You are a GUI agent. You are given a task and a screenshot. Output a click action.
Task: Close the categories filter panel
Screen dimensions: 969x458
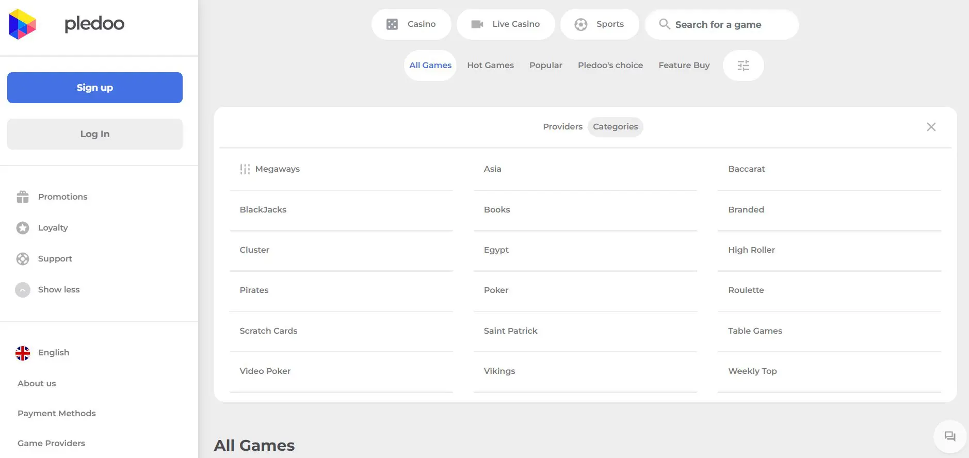[931, 127]
